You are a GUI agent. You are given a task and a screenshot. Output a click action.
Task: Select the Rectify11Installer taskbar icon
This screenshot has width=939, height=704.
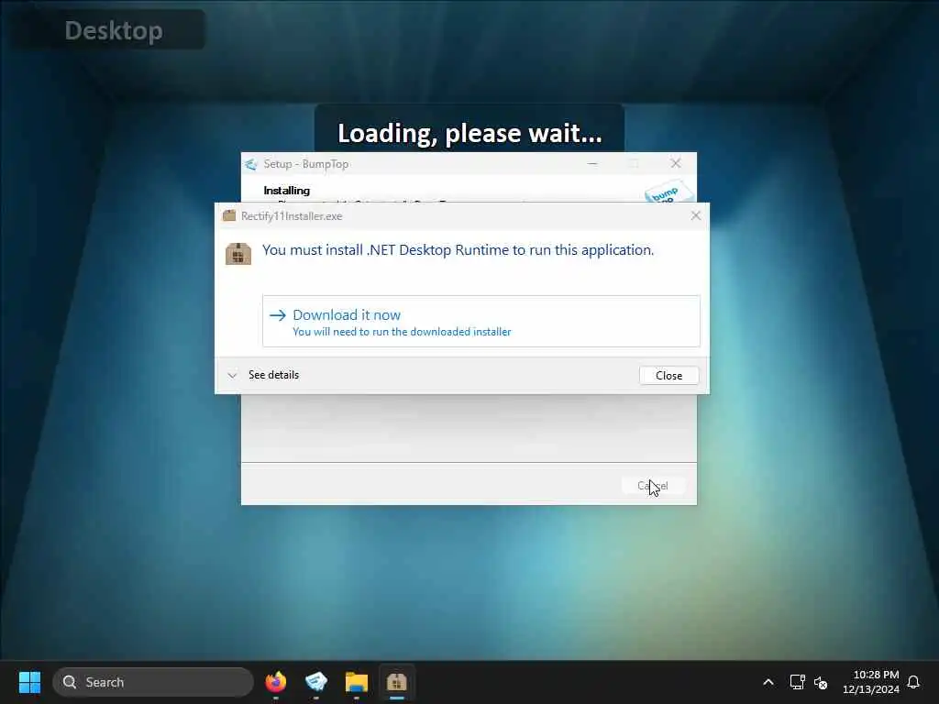(x=396, y=682)
